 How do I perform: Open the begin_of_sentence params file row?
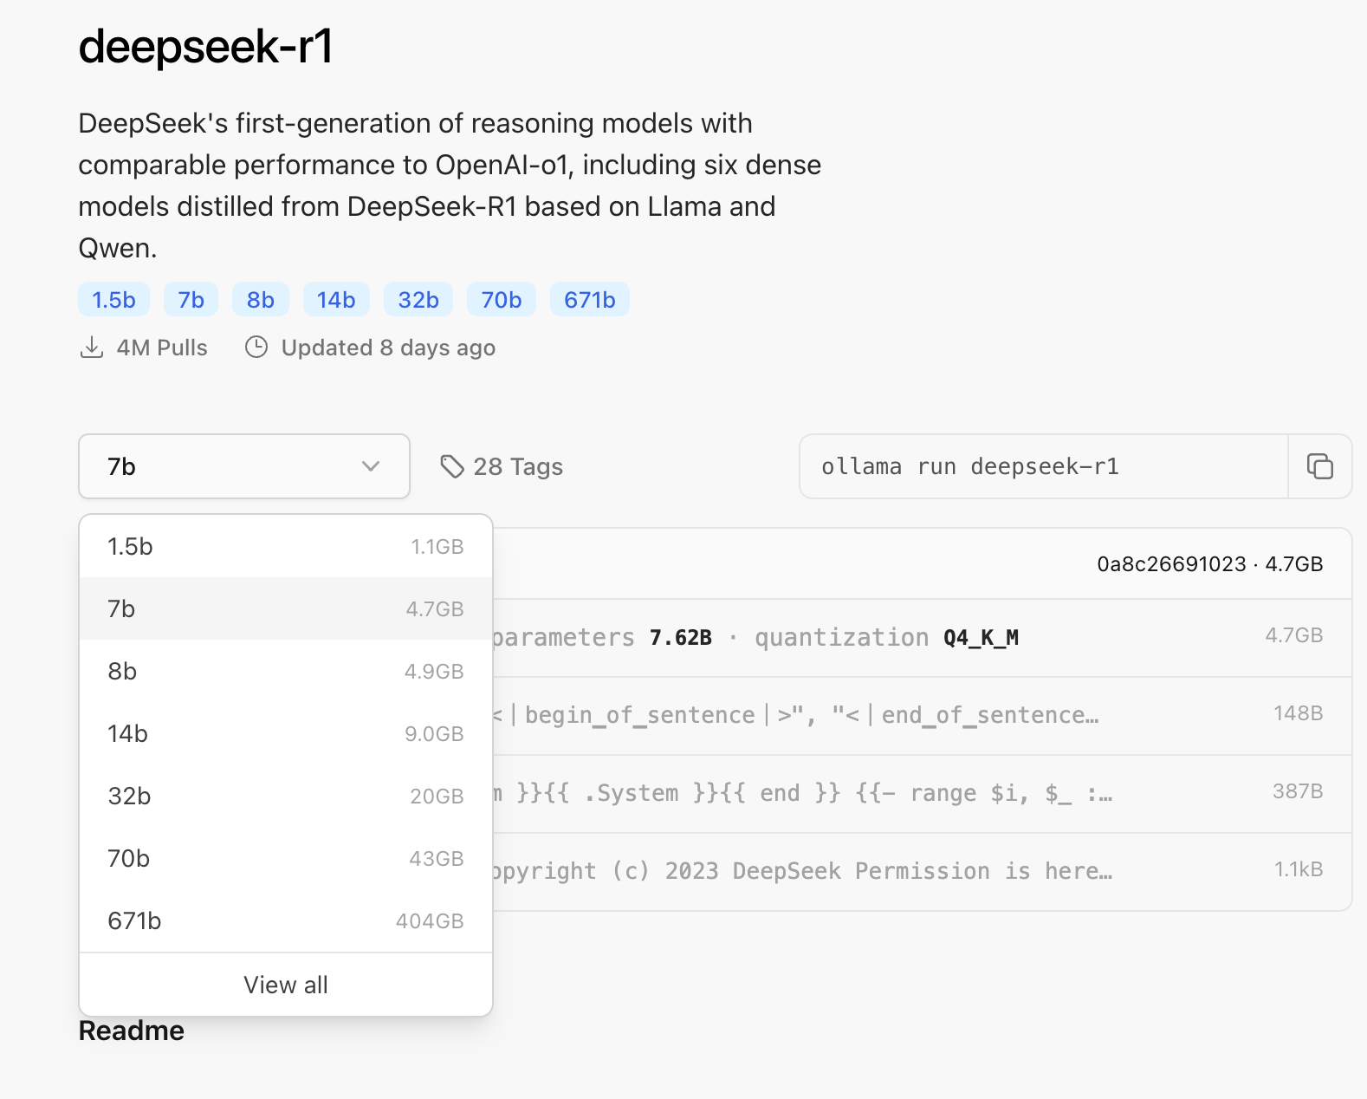922,716
